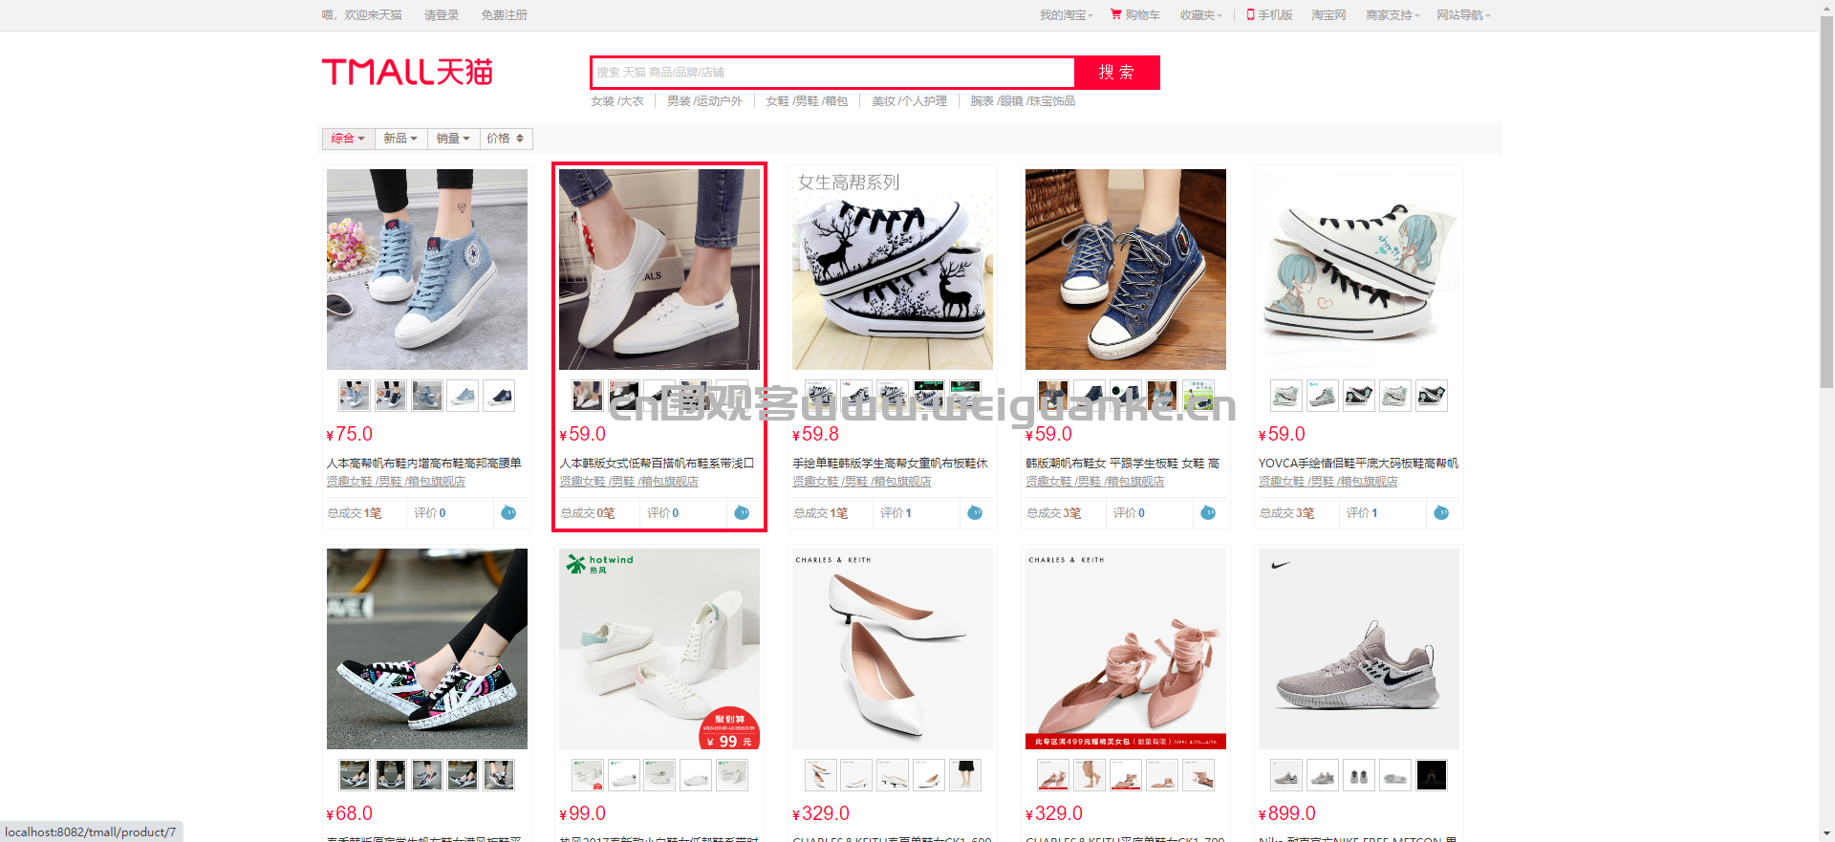Click the chat icon on the 韩版潮帆布鞋女 product
1835x842 pixels.
point(1208,513)
